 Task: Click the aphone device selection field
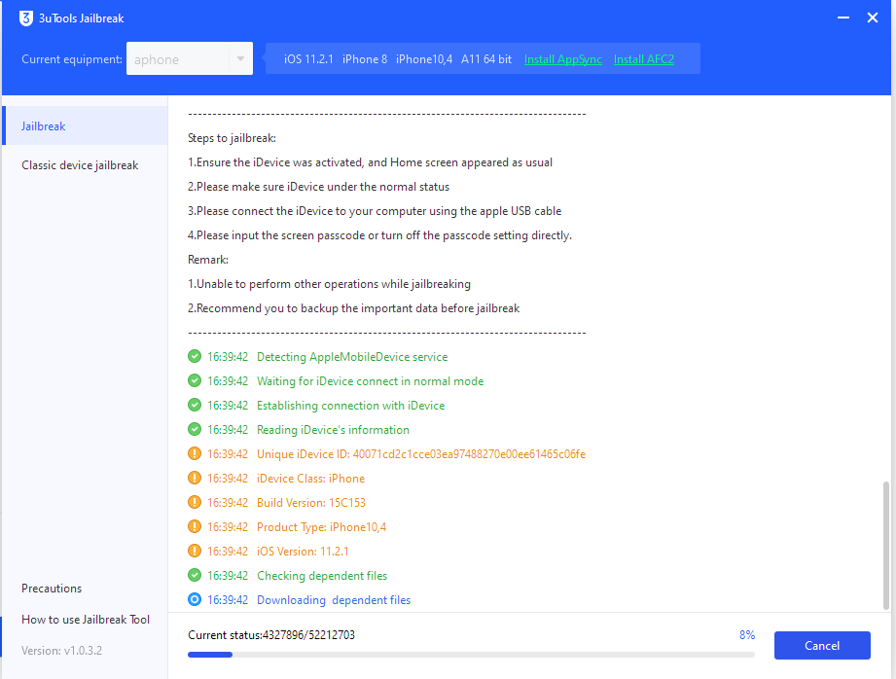[177, 59]
